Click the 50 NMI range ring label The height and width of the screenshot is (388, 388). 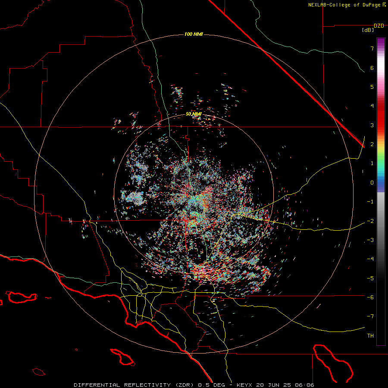(x=194, y=114)
